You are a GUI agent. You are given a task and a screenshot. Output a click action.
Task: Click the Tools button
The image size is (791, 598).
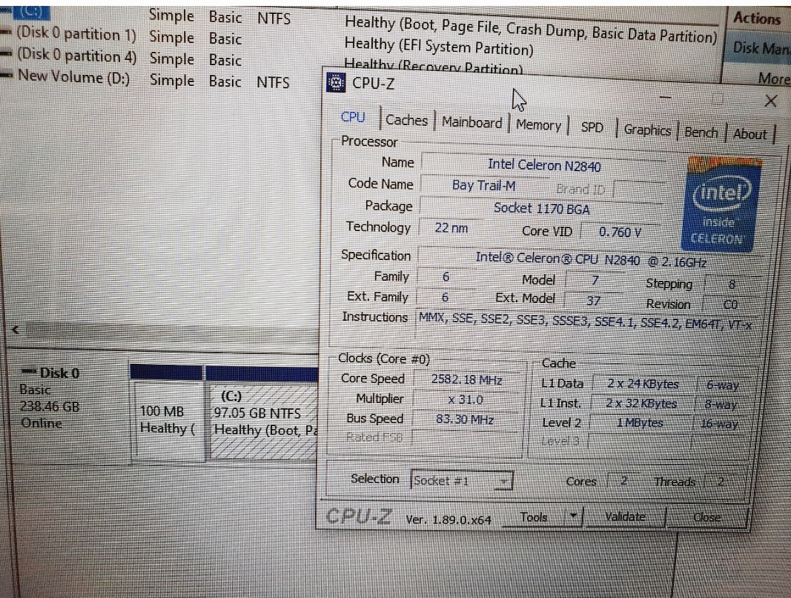click(x=534, y=517)
